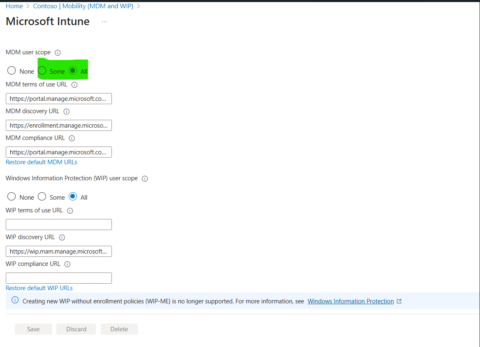
Task: Focus the MDM terms of use URL field
Action: pos(59,99)
